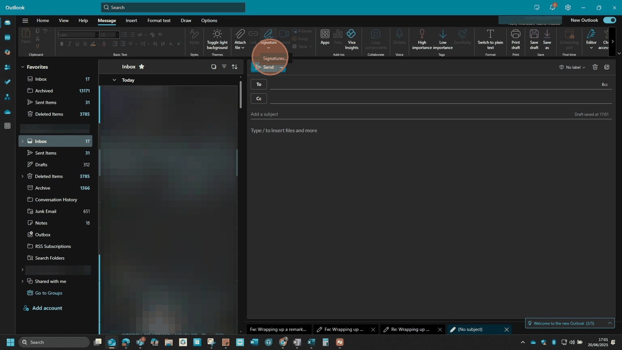Click the Bcc link
The image size is (622, 350).
click(x=604, y=85)
